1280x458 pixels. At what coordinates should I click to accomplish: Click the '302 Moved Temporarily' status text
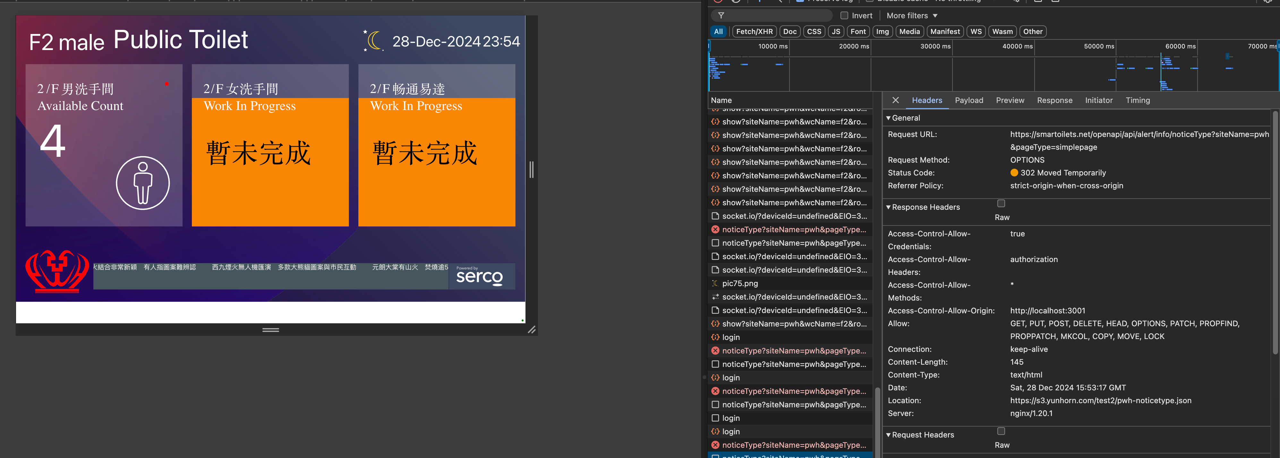(x=1063, y=173)
